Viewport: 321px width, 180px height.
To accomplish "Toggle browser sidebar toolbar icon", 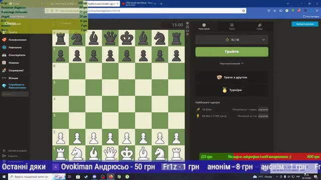I will (x=281, y=10).
